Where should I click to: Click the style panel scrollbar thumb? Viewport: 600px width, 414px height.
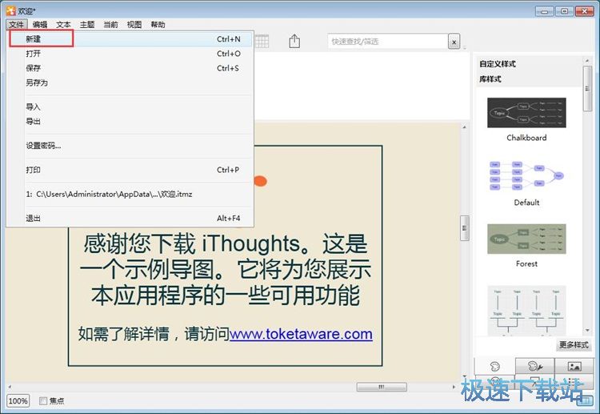pos(587,88)
